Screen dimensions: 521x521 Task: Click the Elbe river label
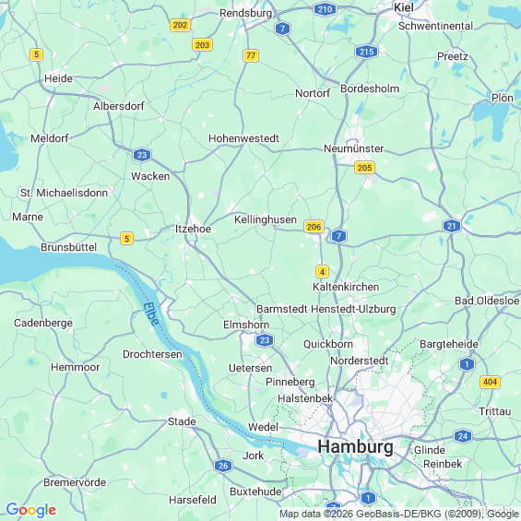pos(151,314)
